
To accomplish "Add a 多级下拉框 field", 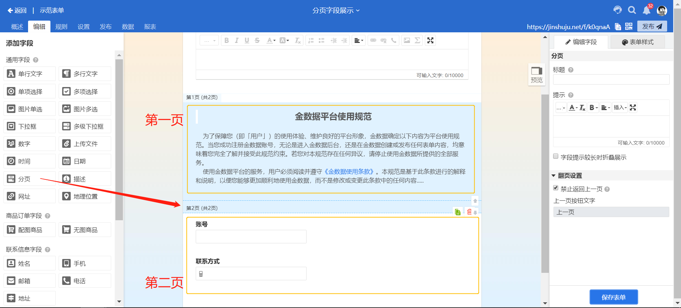I will pyautogui.click(x=85, y=126).
